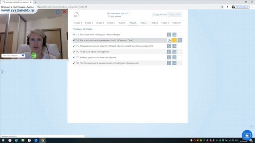This screenshot has width=255, height=143.
Task: Click second blue icon in lesson 33 row
Action: pyautogui.click(x=175, y=35)
